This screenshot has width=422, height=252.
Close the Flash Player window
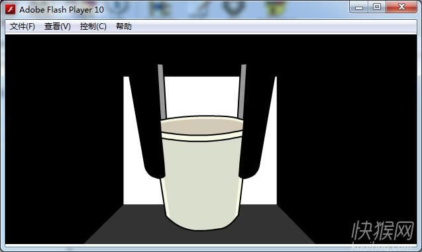[401, 7]
